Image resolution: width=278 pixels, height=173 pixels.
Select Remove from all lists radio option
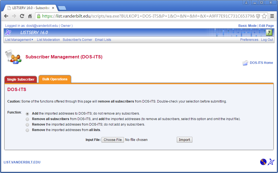click(x=27, y=130)
